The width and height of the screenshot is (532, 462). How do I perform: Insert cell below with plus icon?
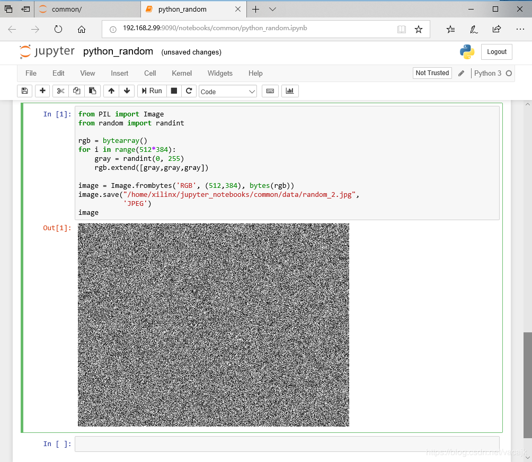pyautogui.click(x=42, y=91)
